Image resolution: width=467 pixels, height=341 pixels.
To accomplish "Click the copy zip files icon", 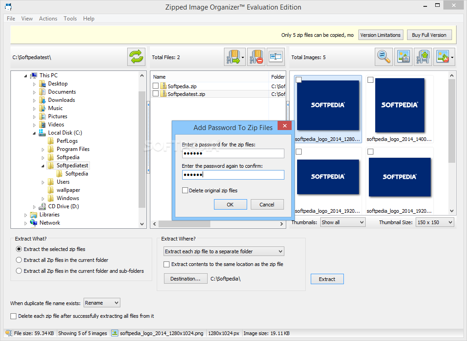I will click(233, 57).
